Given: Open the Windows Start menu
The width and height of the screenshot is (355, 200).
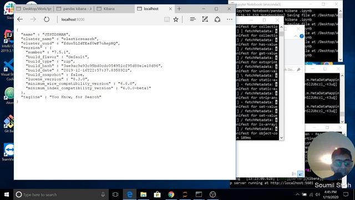Looking at the screenshot, I should (x=7, y=194).
